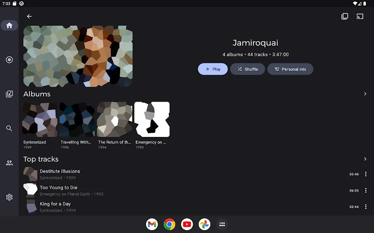Open the Home sidebar tab
The image size is (374, 233).
click(9, 25)
